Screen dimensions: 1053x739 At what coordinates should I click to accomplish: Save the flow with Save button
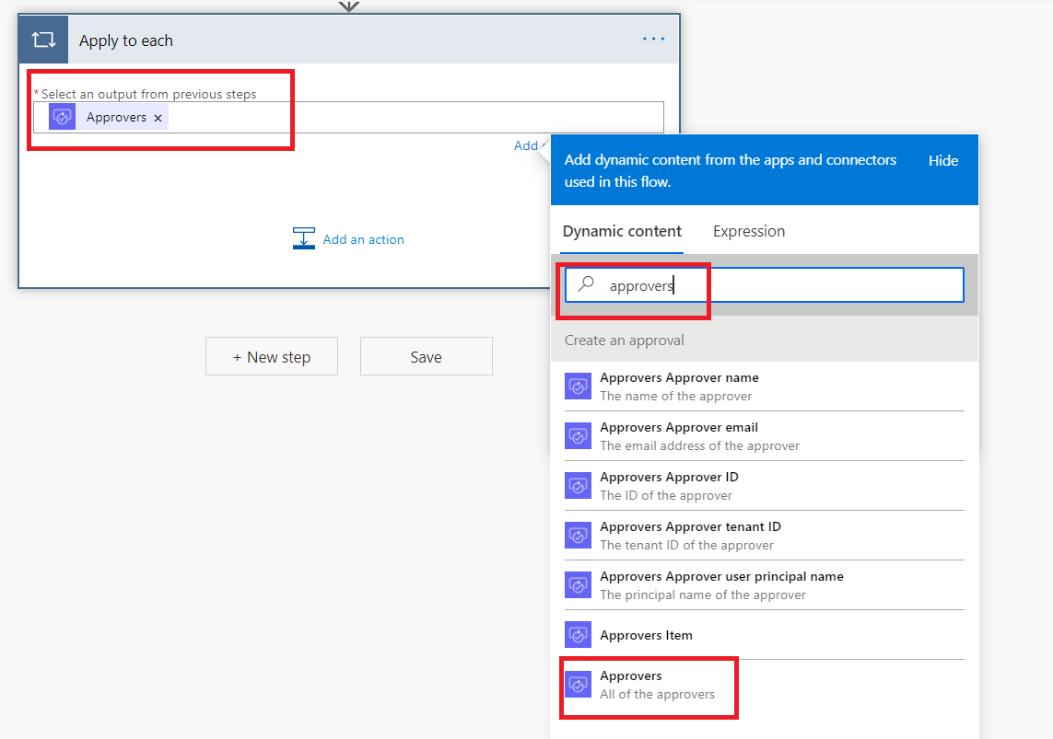coord(426,357)
